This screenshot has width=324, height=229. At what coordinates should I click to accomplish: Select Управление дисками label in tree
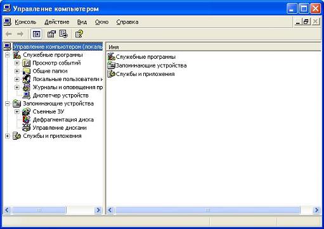coord(60,128)
